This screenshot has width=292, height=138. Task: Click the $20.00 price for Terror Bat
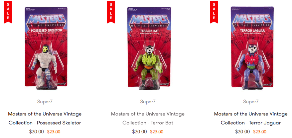coord(139,132)
